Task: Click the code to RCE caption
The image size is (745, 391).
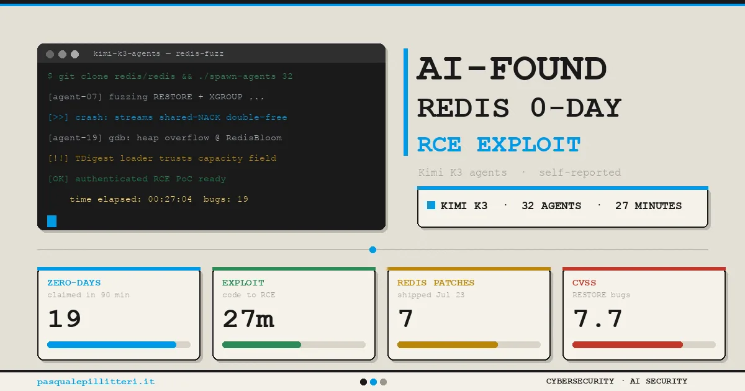Action: tap(248, 295)
